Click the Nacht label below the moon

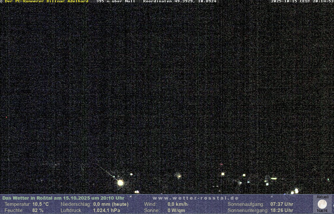coord(322,211)
